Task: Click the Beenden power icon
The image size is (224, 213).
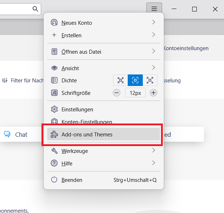Action: [54, 180]
